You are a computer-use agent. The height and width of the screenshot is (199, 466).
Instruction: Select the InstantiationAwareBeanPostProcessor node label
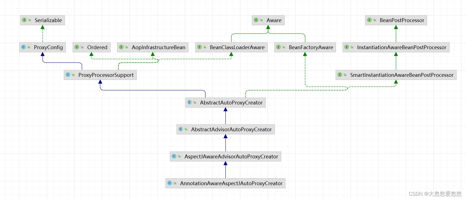(402, 47)
